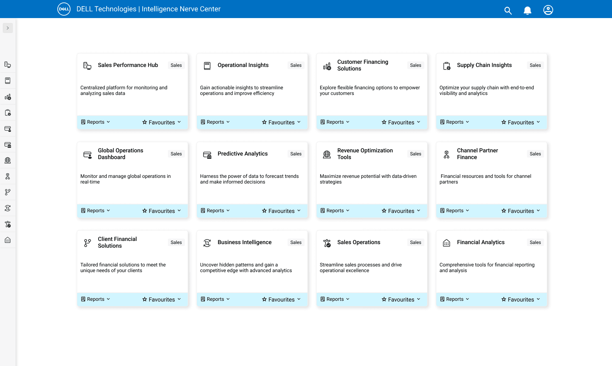Image resolution: width=612 pixels, height=366 pixels.
Task: Click Supply Chain Insights card icon
Action: (x=447, y=66)
